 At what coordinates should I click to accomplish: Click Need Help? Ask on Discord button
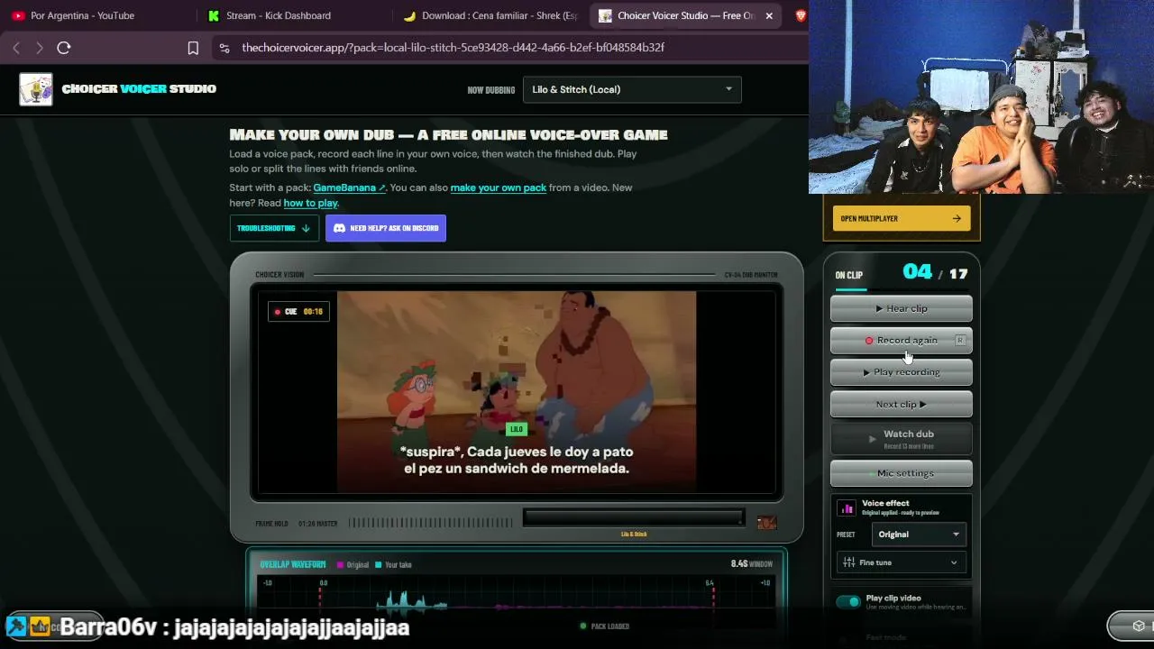pyautogui.click(x=386, y=228)
